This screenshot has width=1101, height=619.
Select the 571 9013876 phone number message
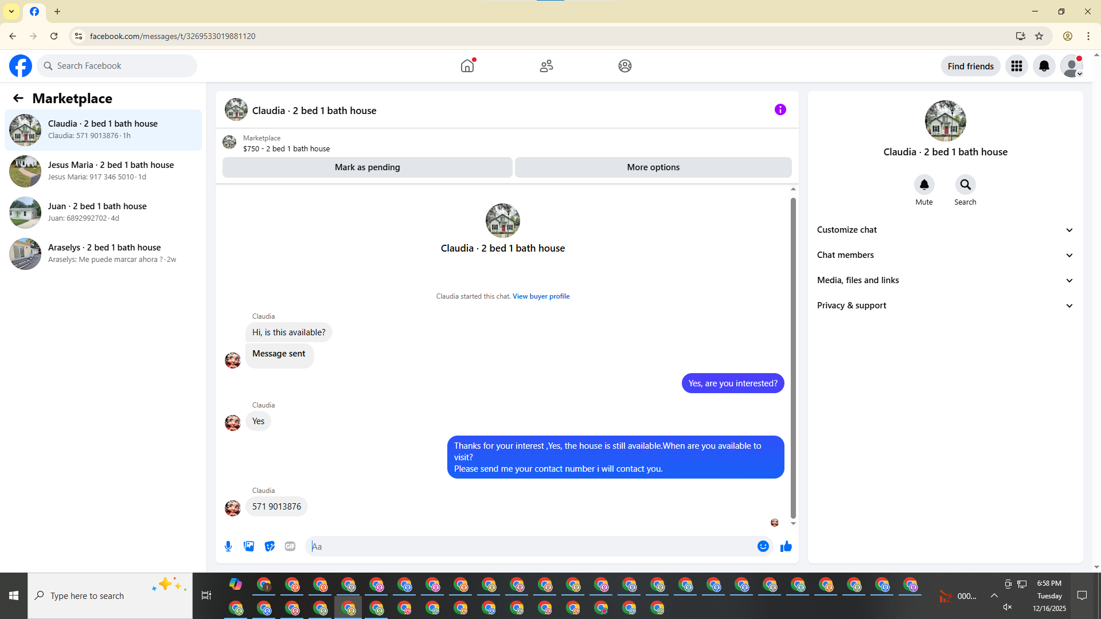[x=276, y=507]
